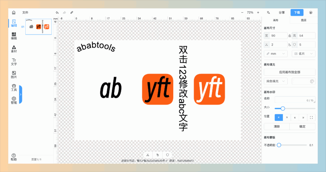Open 模板 templates panel
326x172 pixels.
(14, 36)
